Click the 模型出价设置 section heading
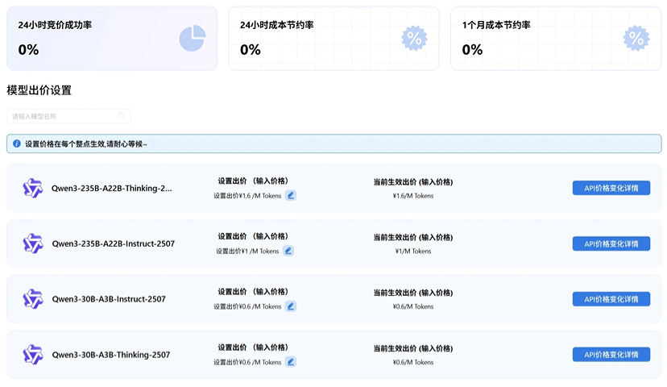This screenshot has height=387, width=667. 39,90
